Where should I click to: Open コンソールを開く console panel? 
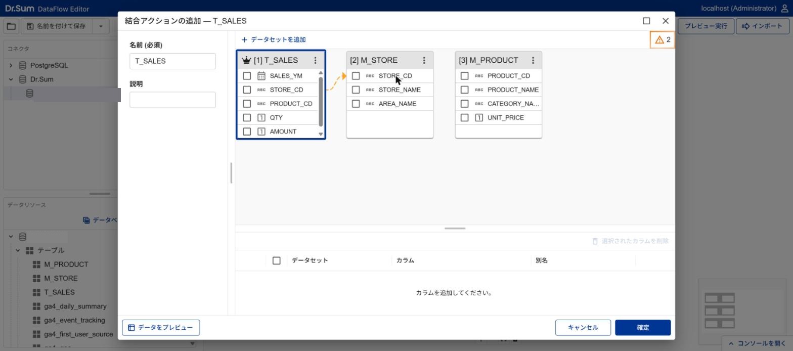[757, 343]
